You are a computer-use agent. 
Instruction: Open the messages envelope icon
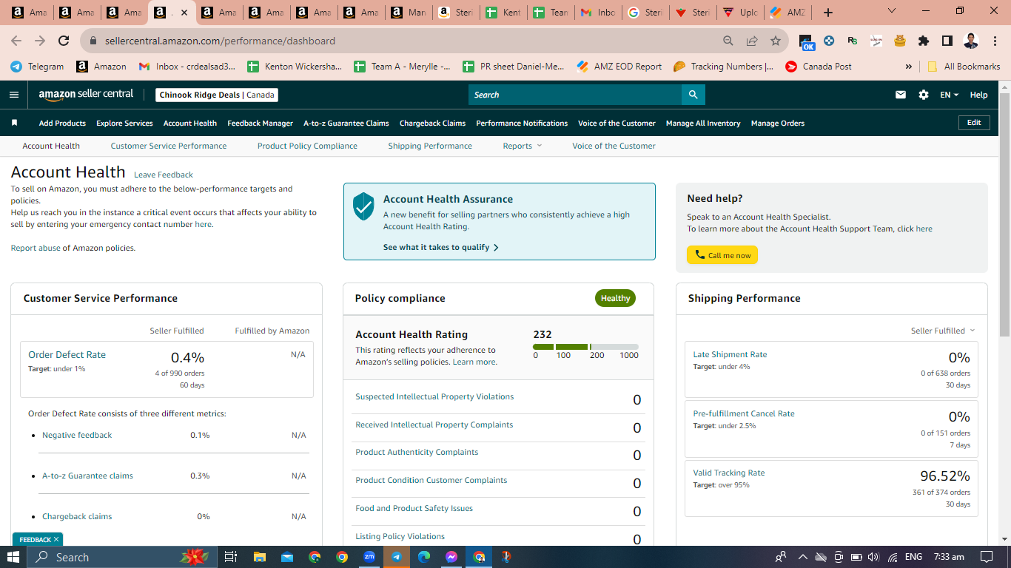(x=901, y=95)
